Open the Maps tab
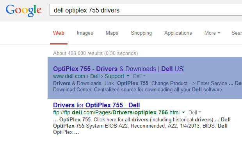This screenshot has height=144, width=242. [x=112, y=33]
